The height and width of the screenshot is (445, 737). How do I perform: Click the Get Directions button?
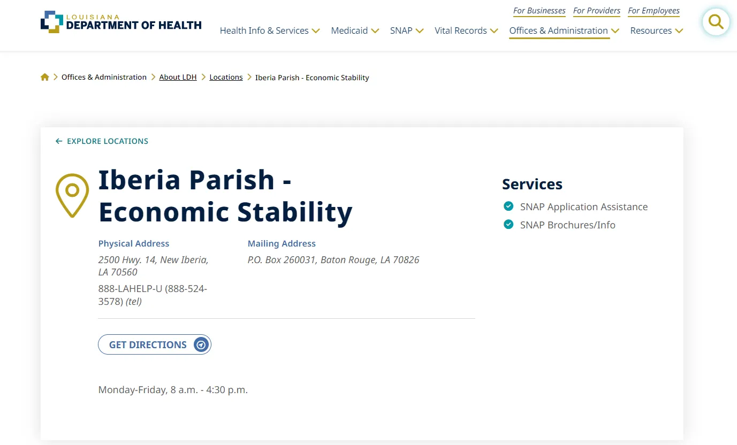tap(155, 345)
